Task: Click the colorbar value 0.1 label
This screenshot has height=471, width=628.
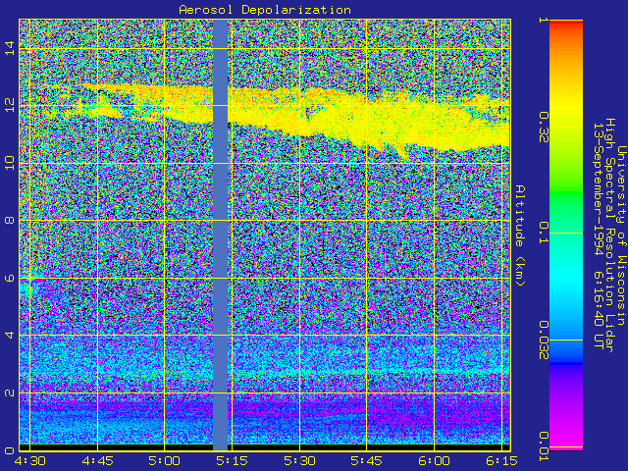Action: click(543, 233)
